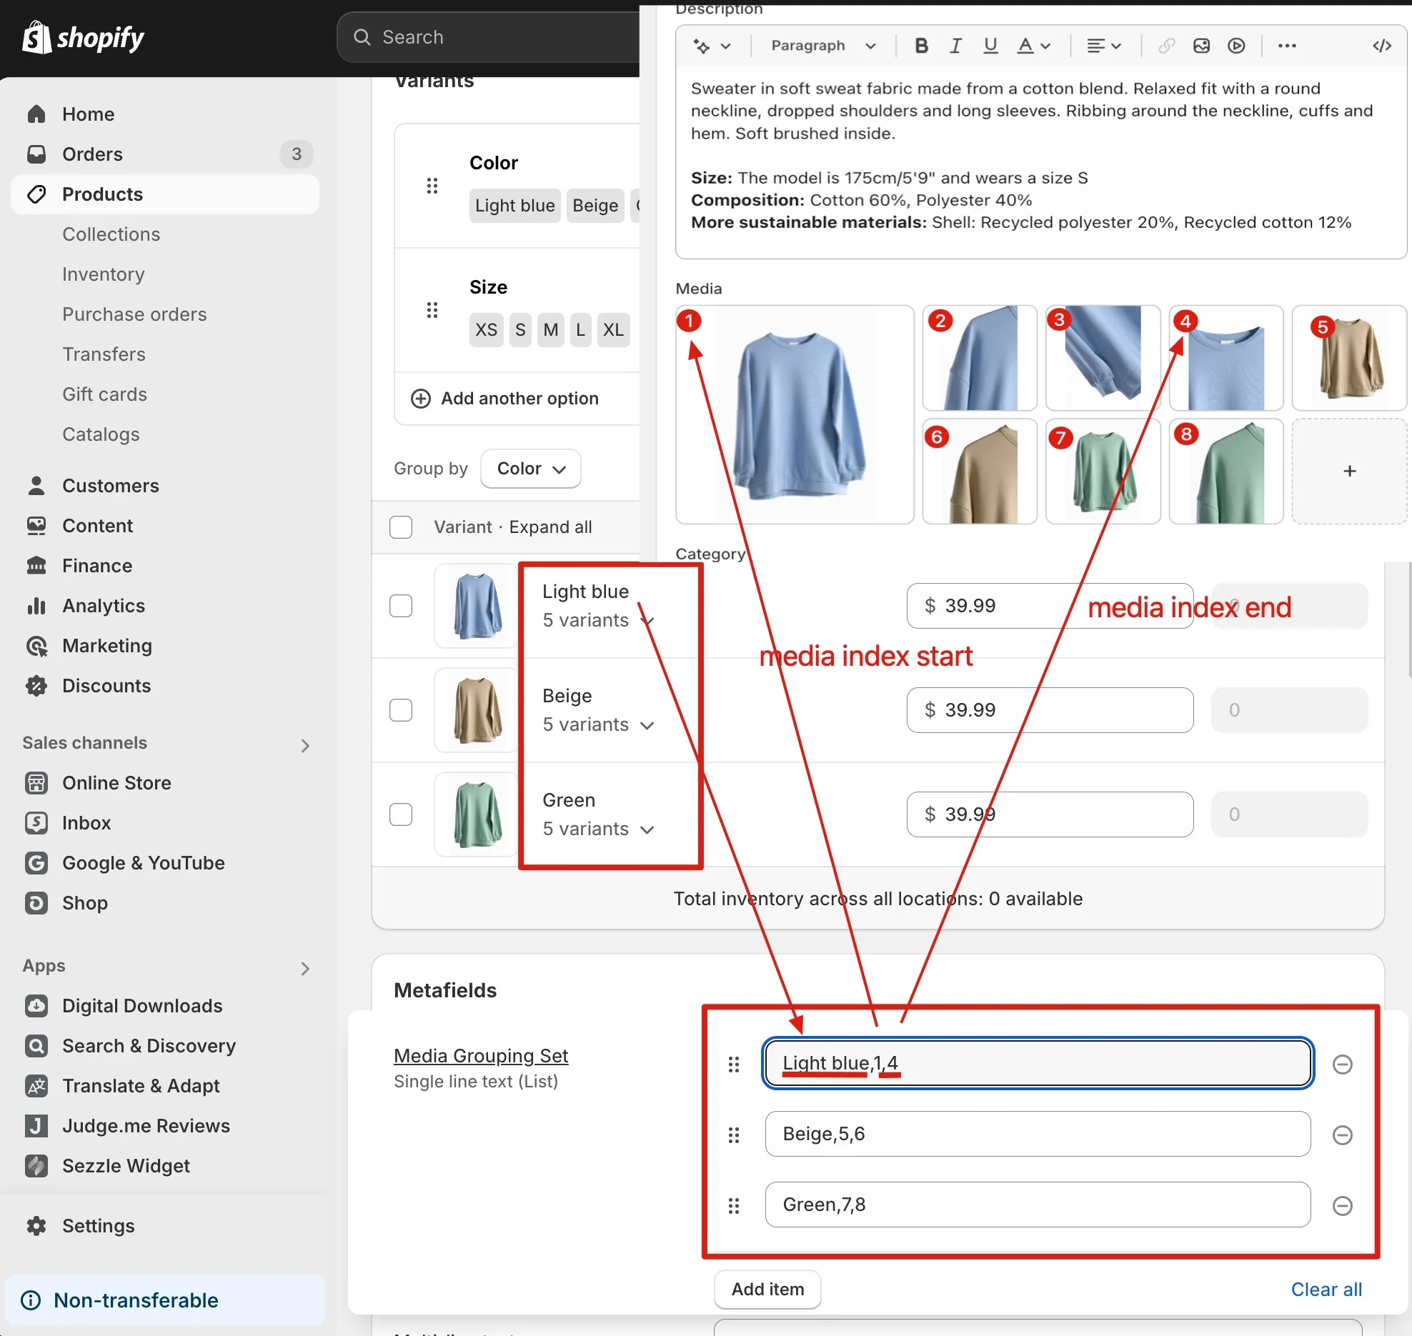This screenshot has width=1412, height=1336.
Task: Click the Beige color tag
Action: tap(595, 206)
